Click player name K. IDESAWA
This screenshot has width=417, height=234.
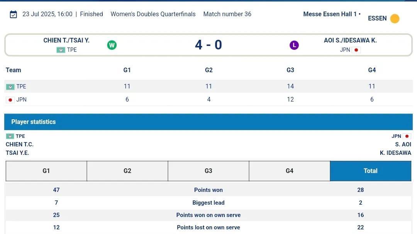[x=395, y=153]
